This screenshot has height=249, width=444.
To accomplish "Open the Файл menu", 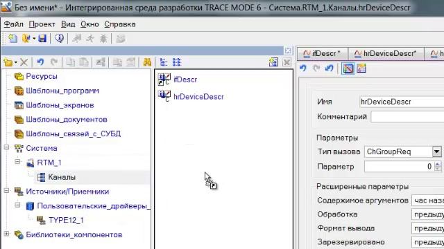I will 13,24.
